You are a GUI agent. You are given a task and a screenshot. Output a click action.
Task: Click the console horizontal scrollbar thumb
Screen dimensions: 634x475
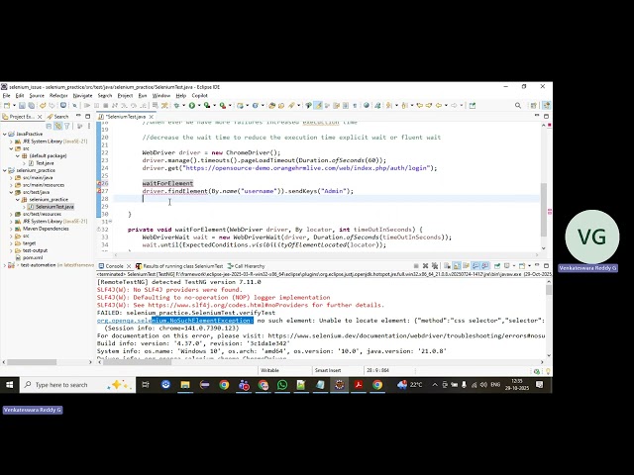tap(138, 362)
